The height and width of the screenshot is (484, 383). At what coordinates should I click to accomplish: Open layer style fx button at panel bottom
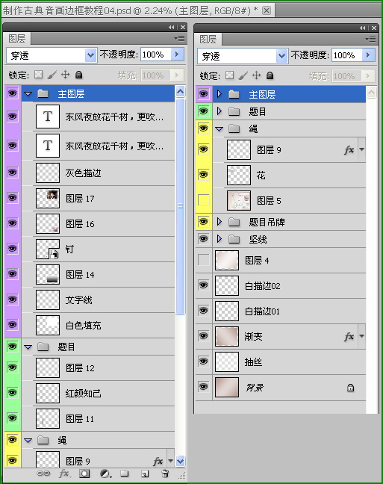click(x=64, y=474)
